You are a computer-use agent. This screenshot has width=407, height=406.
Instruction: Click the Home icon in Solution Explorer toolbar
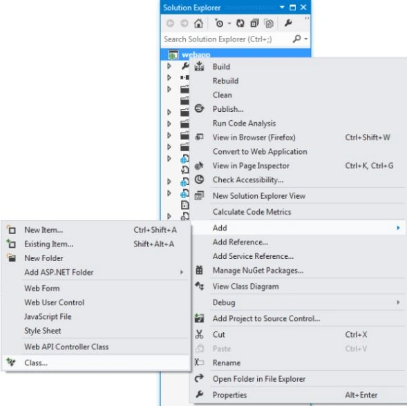[x=198, y=23]
